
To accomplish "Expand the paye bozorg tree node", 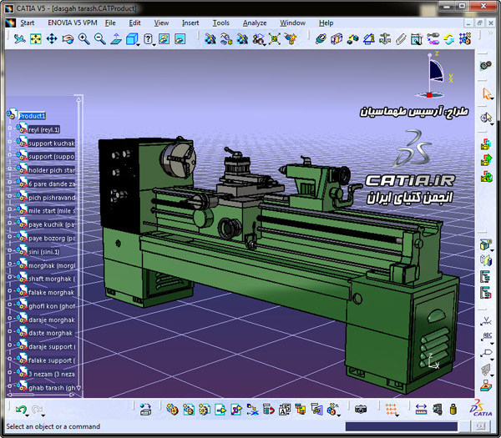I will tap(9, 237).
